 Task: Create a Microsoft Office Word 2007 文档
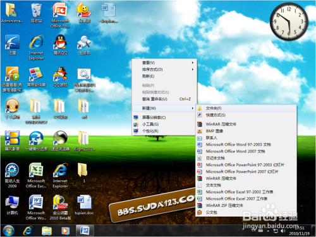(246, 151)
